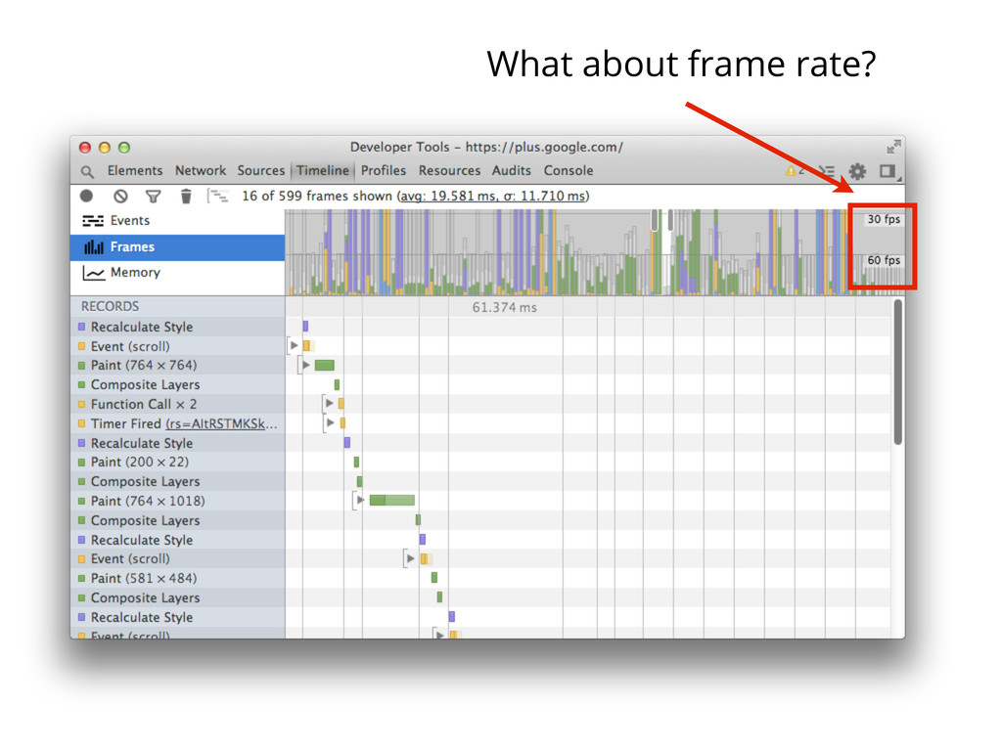Show the console drawer icon
Image resolution: width=1002 pixels, height=751 pixels.
[827, 171]
